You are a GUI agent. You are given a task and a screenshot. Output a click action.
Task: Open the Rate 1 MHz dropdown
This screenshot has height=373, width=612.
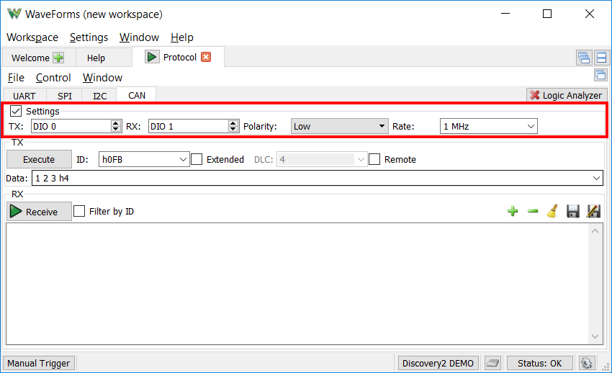click(x=489, y=126)
